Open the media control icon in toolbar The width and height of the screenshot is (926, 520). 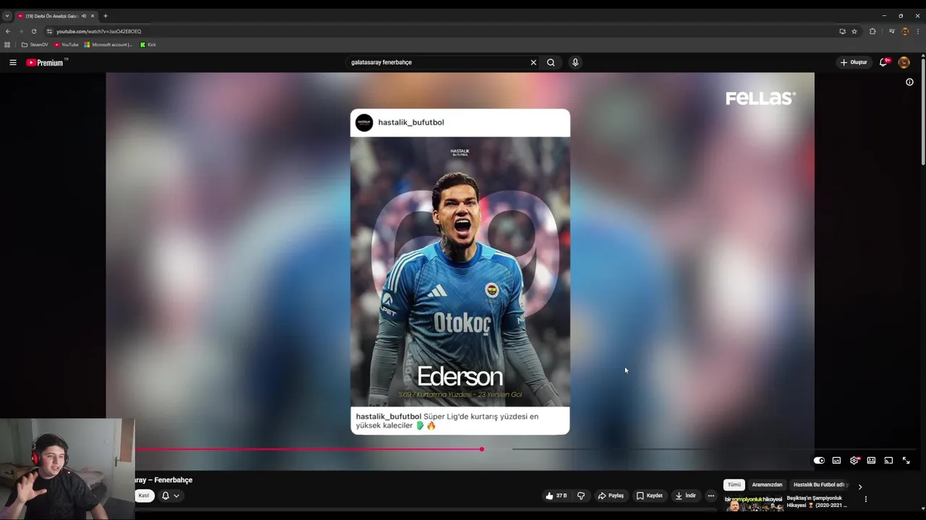[892, 32]
